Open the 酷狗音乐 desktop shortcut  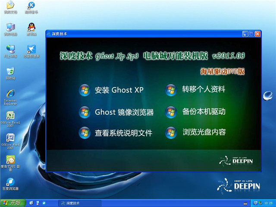(x=31, y=7)
